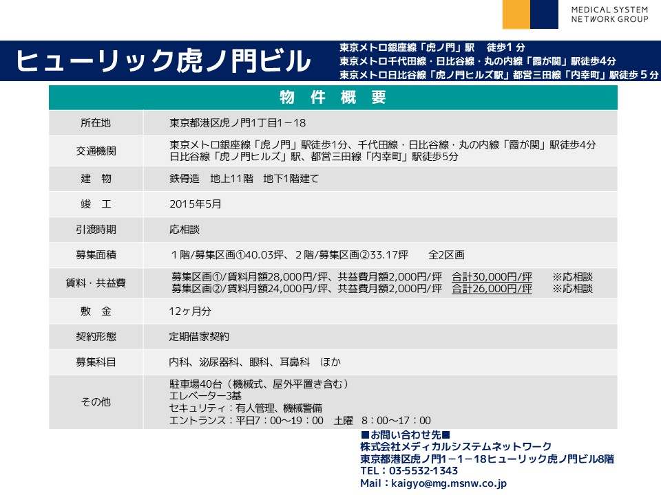Image resolution: width=661 pixels, height=495 pixels.
Task: Click 株式会社メディカルシステムネットワーク company name
Action: [x=456, y=447]
